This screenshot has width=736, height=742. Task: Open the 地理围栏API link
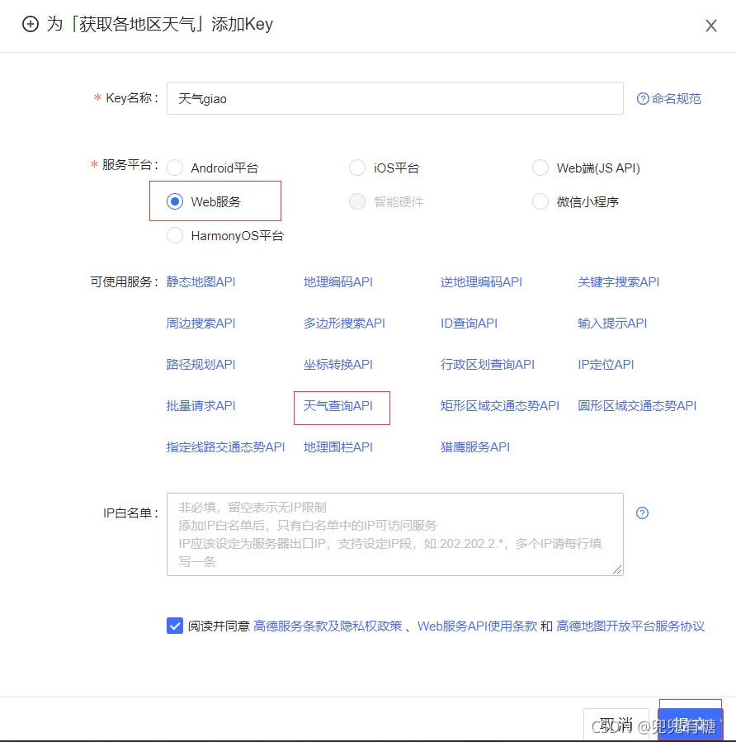point(338,447)
